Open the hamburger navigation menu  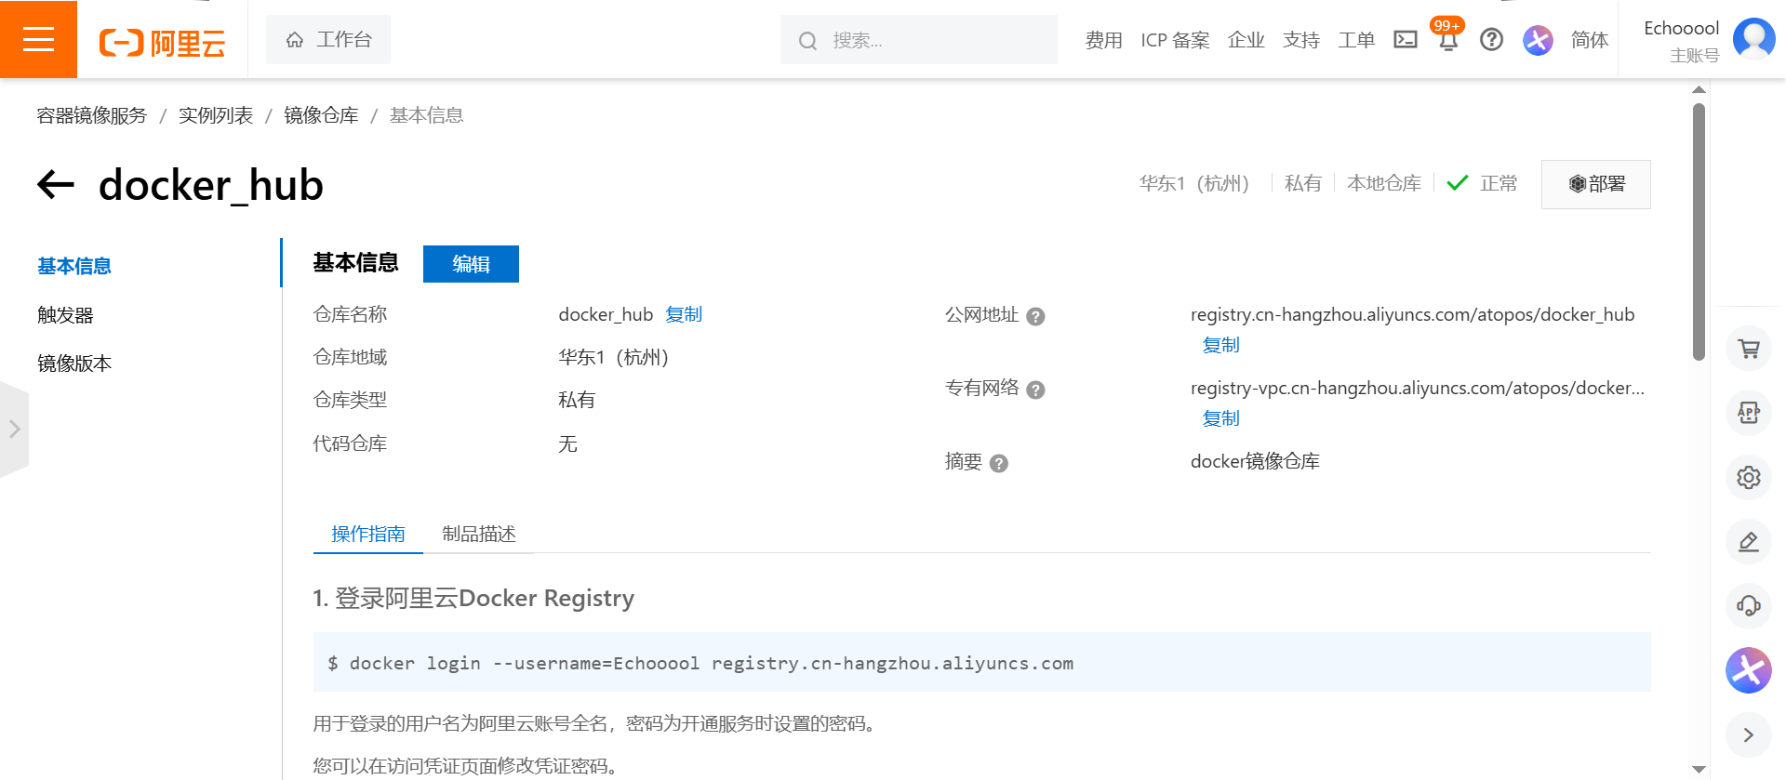pos(38,39)
